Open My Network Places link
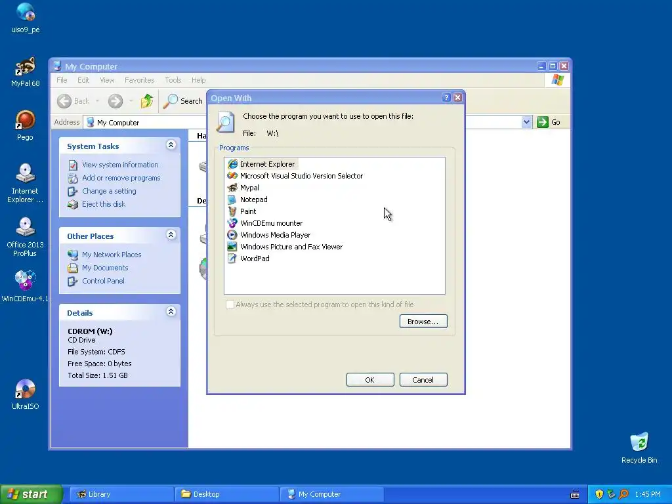 (112, 255)
